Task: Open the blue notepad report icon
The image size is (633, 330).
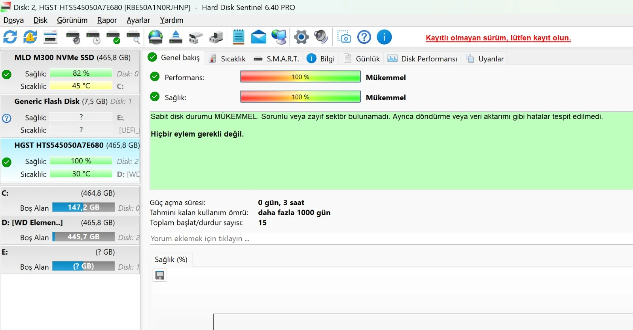Action: tap(239, 37)
